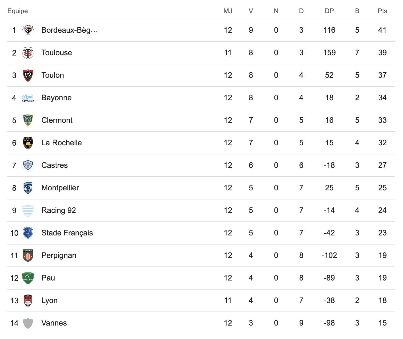Image resolution: width=403 pixels, height=339 pixels.
Task: Open the Racing 92 team link
Action: [x=59, y=210]
